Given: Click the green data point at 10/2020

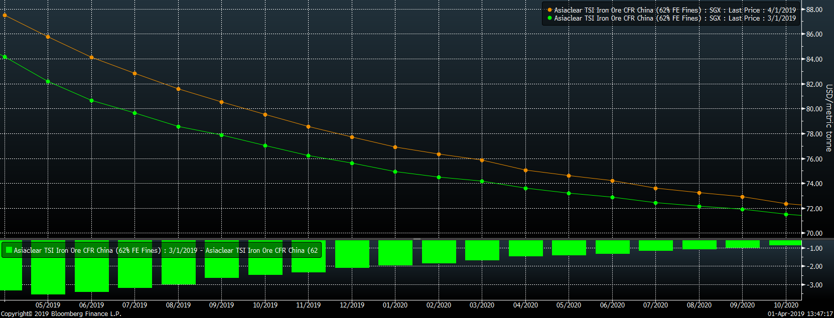Looking at the screenshot, I should 786,214.
